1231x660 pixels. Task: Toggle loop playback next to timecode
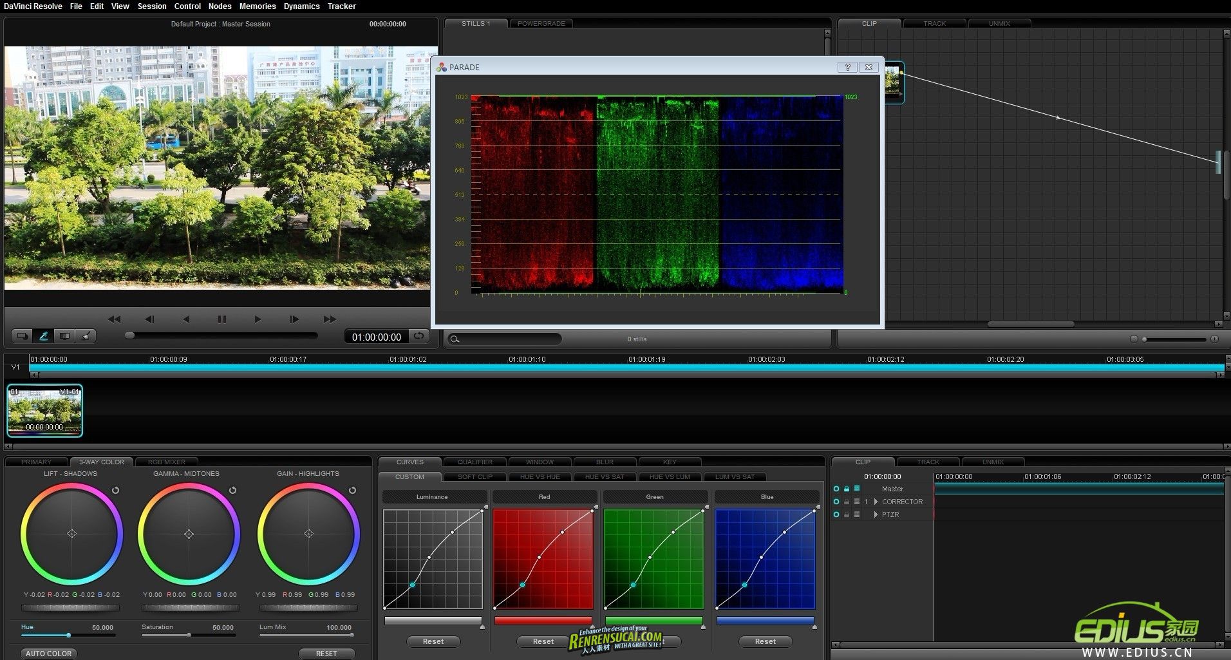pyautogui.click(x=419, y=336)
